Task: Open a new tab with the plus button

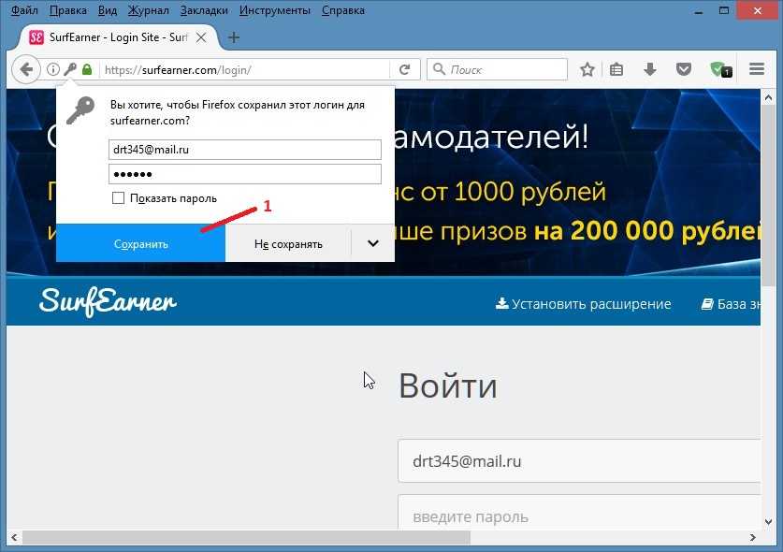Action: 233,37
